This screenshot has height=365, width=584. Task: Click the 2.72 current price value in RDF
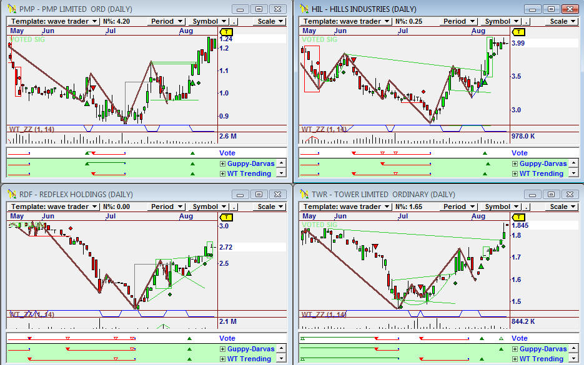point(225,247)
